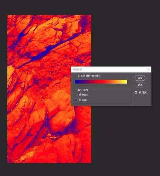Close the 渐变映射 dialog with the X
This screenshot has width=160, height=176.
(148, 69)
